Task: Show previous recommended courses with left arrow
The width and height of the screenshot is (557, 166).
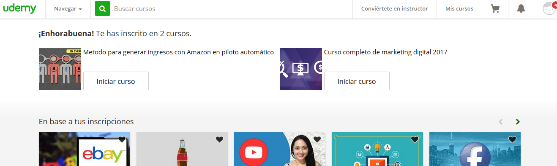Action: pos(501,122)
